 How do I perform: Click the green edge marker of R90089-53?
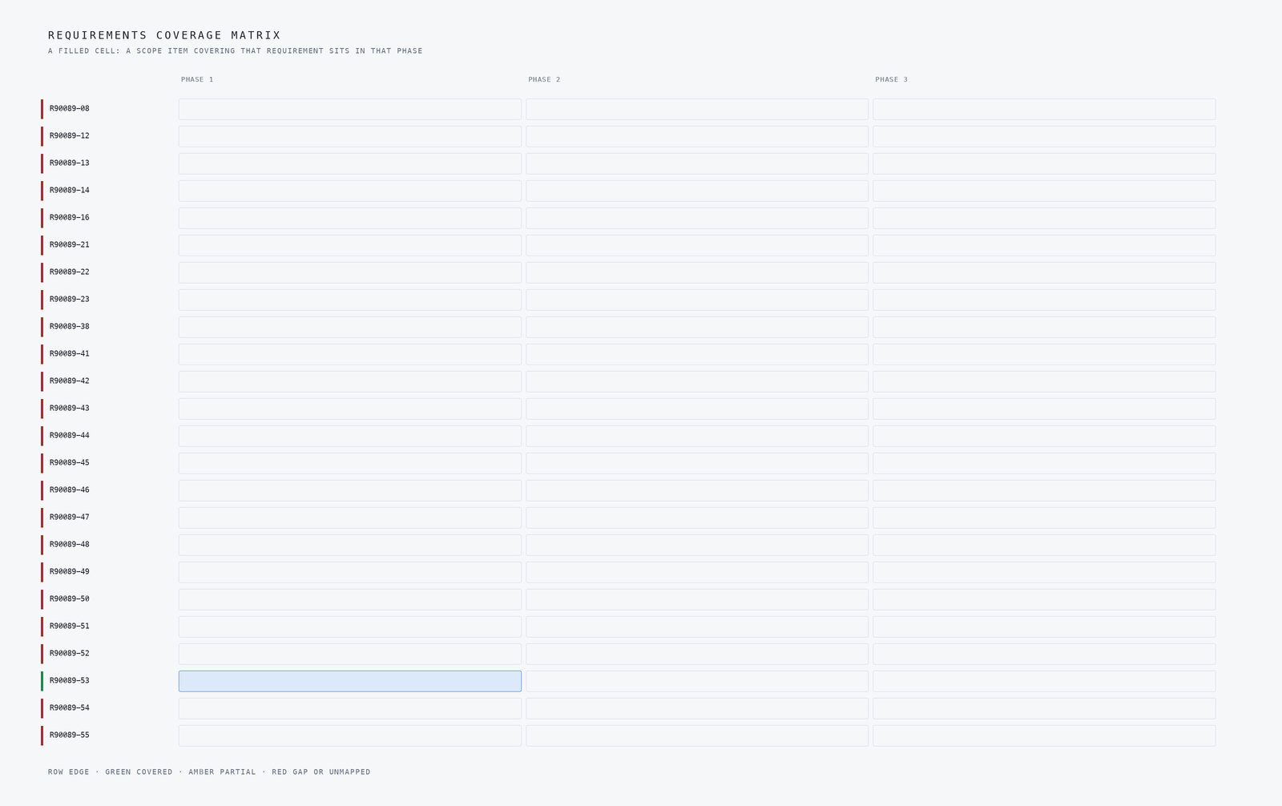click(x=42, y=681)
